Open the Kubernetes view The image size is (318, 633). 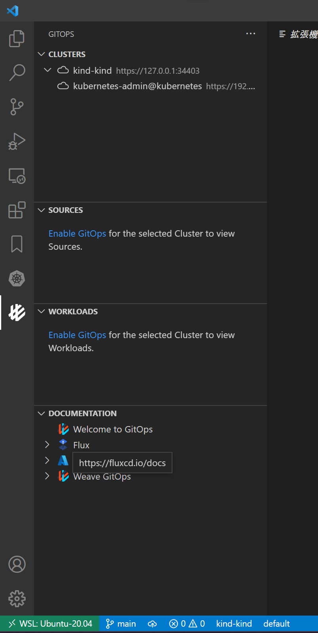pyautogui.click(x=17, y=279)
